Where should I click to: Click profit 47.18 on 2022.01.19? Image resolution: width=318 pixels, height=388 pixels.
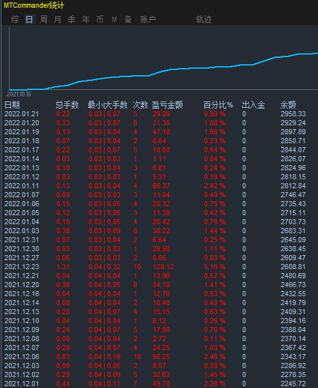(x=161, y=132)
